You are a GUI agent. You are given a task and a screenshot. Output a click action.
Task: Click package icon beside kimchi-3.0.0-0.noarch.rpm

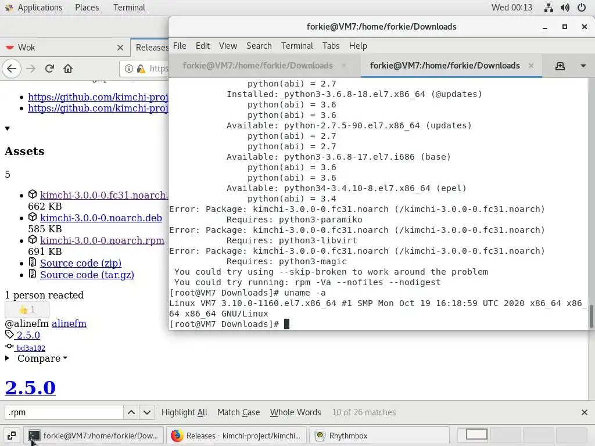point(33,240)
